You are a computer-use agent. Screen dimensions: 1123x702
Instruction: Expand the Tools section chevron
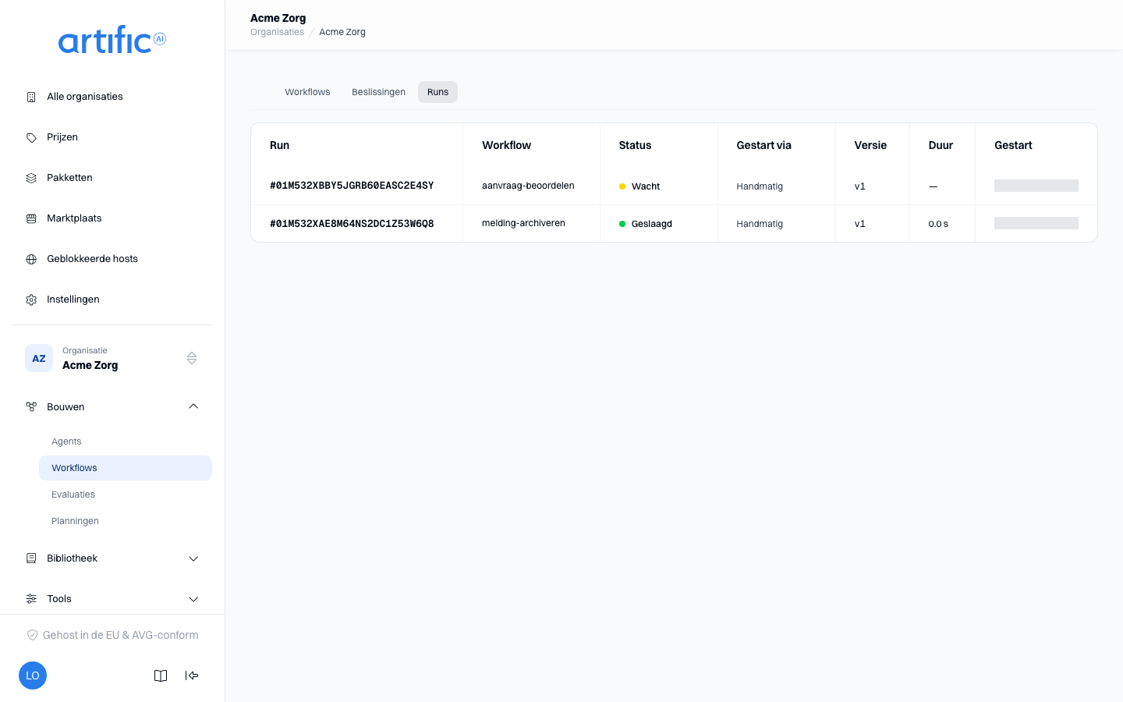pyautogui.click(x=193, y=599)
